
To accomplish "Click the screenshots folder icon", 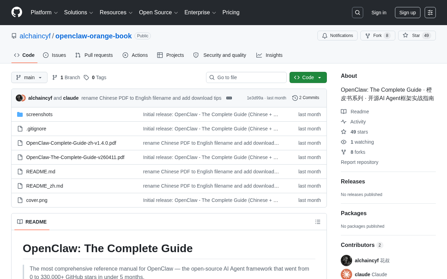I will (20, 114).
